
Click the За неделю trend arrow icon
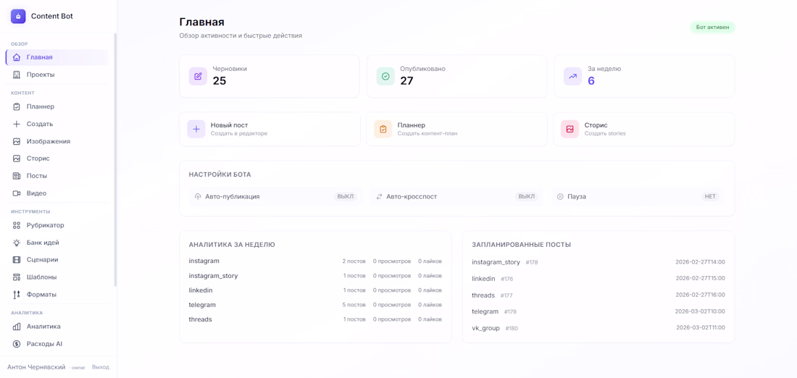pos(572,76)
